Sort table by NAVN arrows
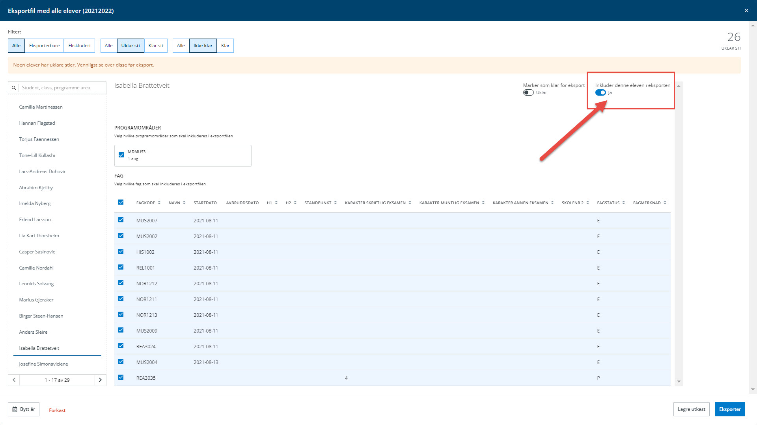The image size is (757, 425). 184,203
